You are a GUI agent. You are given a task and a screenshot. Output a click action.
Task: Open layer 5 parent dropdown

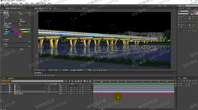[86, 94]
